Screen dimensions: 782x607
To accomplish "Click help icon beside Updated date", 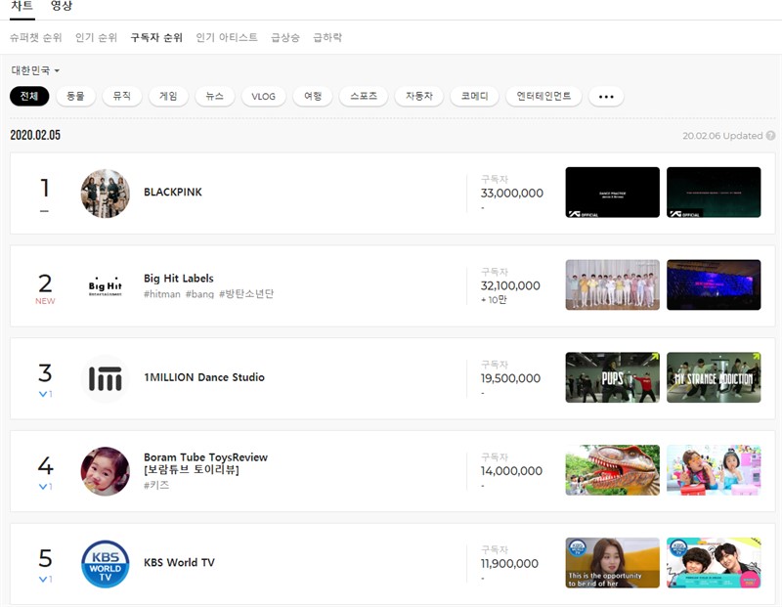I will click(x=770, y=136).
